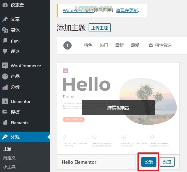Open the 模板 menu
187x172 pixels.
tap(25, 112)
